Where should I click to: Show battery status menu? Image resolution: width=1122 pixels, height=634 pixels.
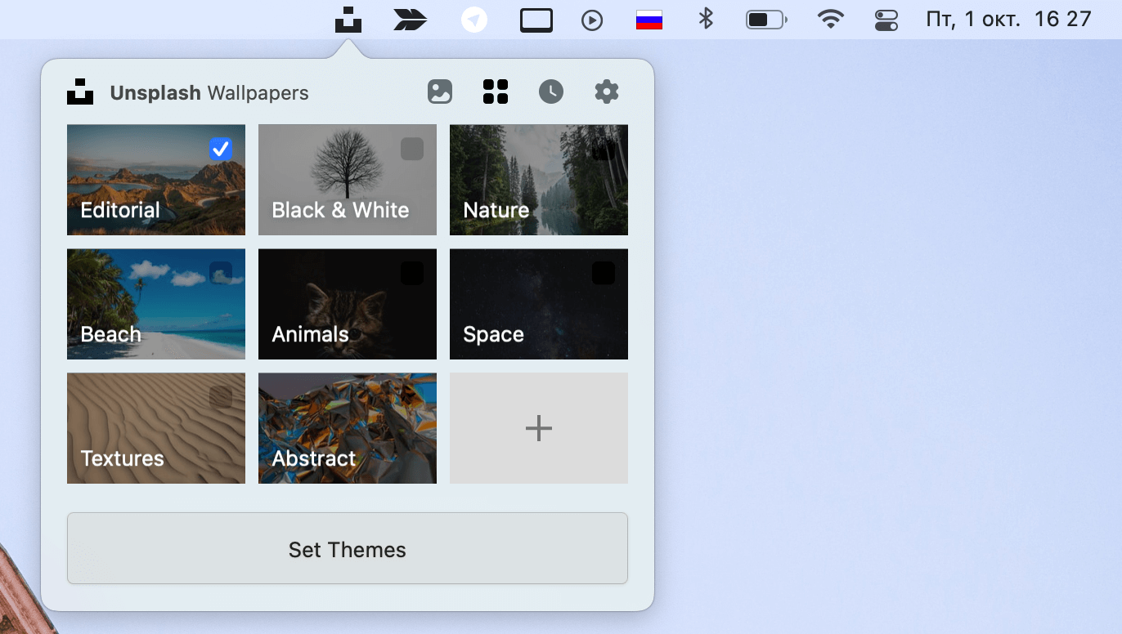766,20
